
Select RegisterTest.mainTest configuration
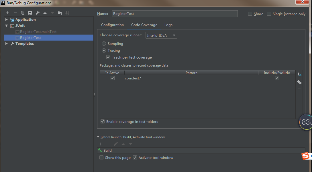pyautogui.click(x=38, y=32)
